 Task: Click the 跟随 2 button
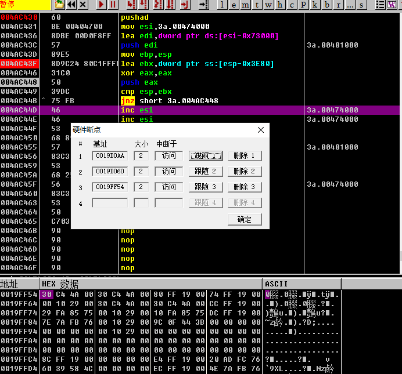tap(206, 172)
